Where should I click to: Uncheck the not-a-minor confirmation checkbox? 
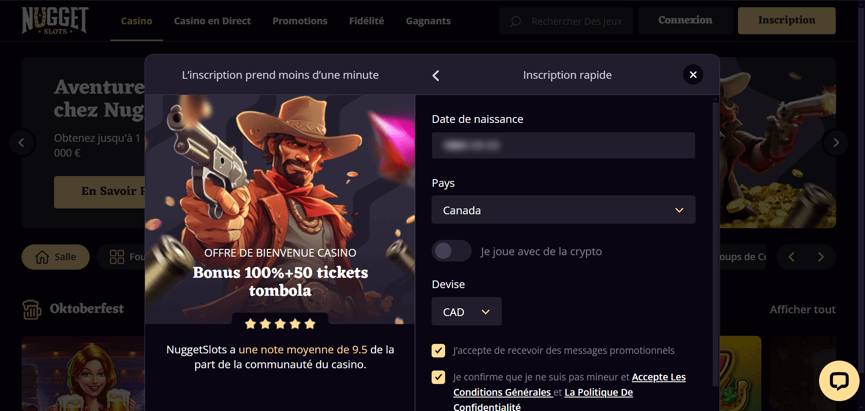(438, 377)
